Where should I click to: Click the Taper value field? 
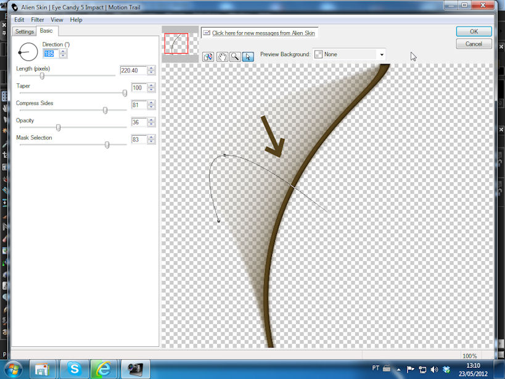[x=139, y=88]
